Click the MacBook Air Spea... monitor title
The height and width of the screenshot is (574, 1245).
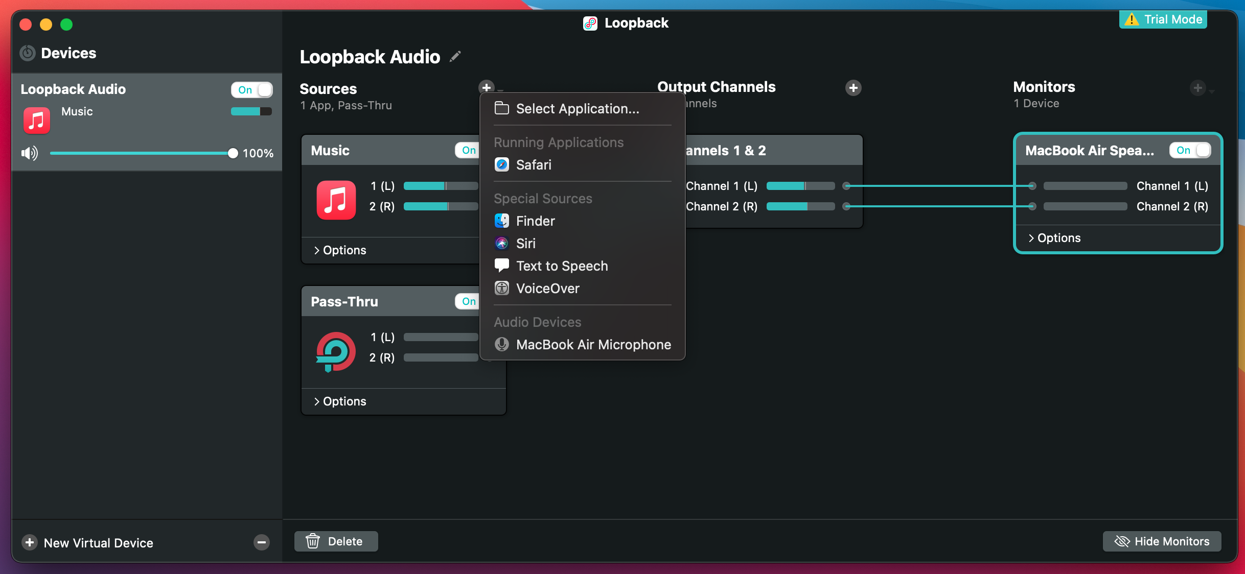click(1090, 151)
